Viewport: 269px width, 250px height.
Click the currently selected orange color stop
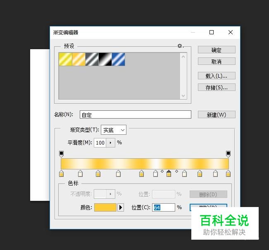pos(169,174)
